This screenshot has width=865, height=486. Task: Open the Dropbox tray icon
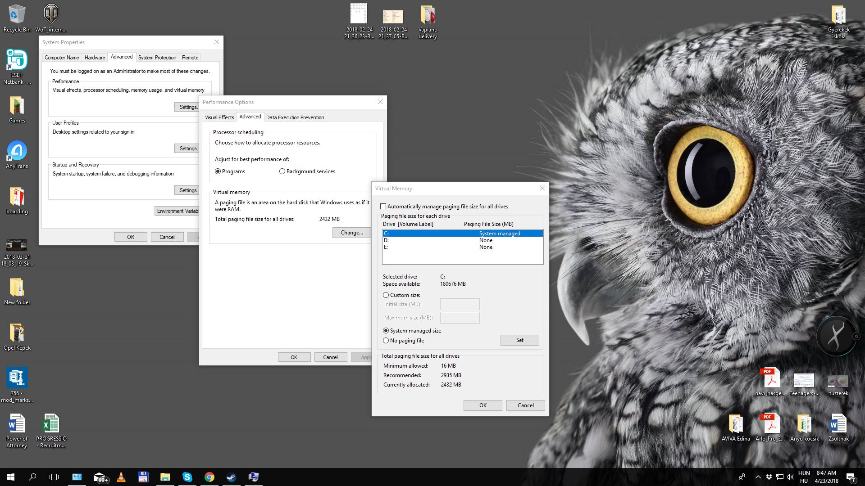pyautogui.click(x=769, y=477)
